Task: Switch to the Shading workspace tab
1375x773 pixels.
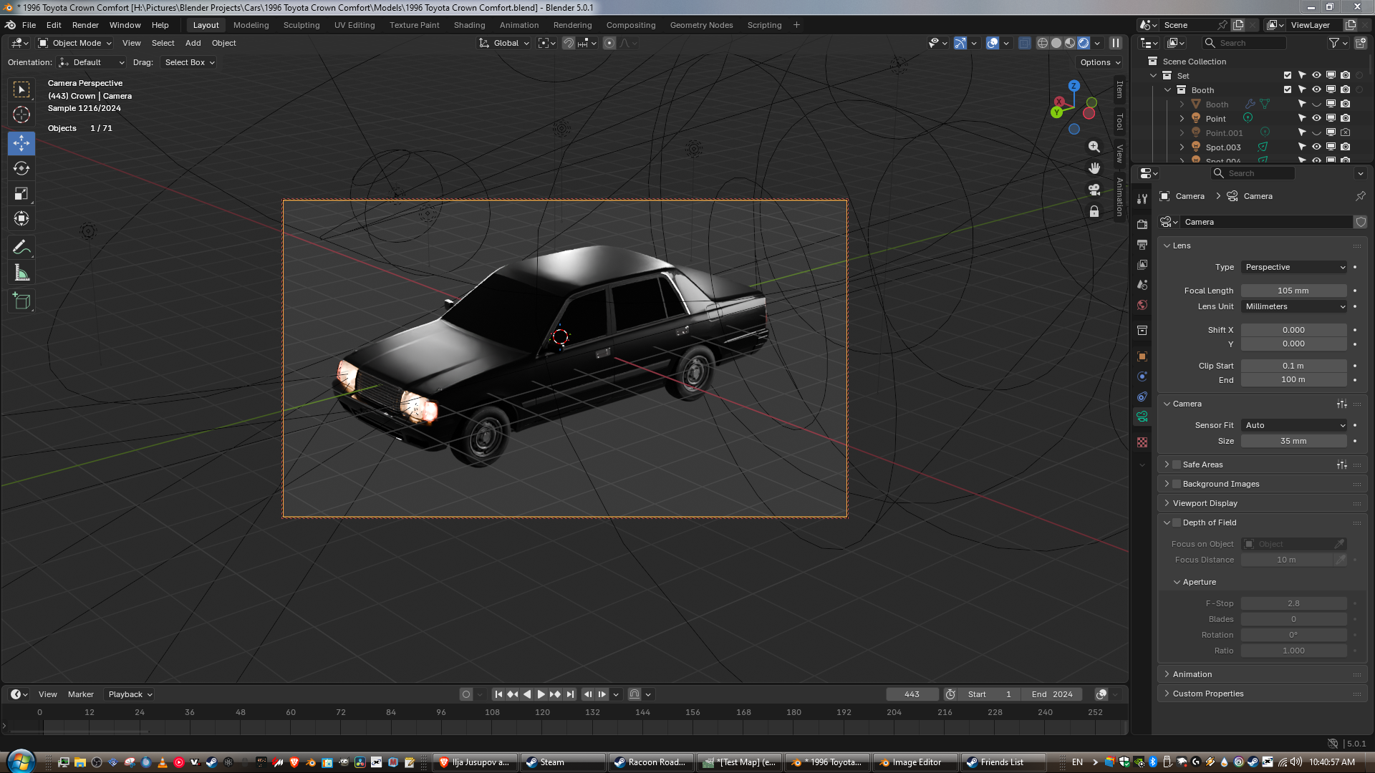Action: [x=469, y=25]
